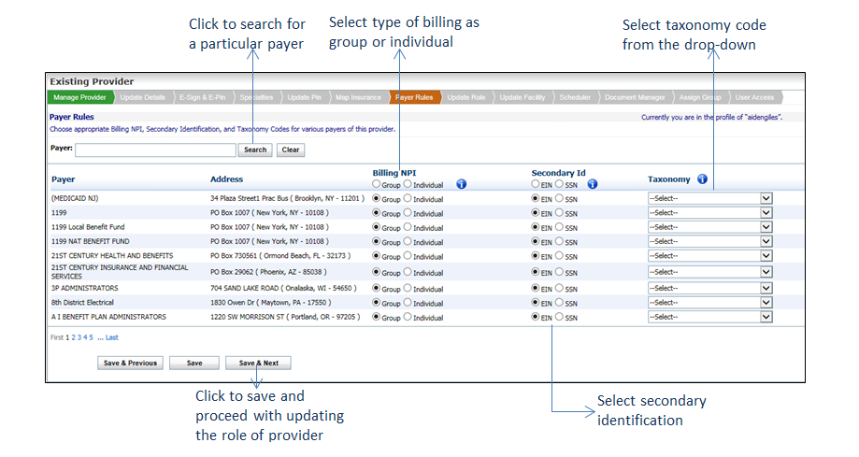Click the info icon beside Billing NPI
Image resolution: width=859 pixels, height=457 pixels.
pyautogui.click(x=461, y=184)
